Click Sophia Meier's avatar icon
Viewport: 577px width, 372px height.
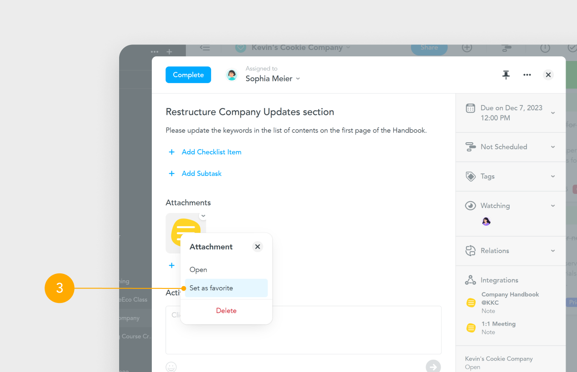[232, 75]
